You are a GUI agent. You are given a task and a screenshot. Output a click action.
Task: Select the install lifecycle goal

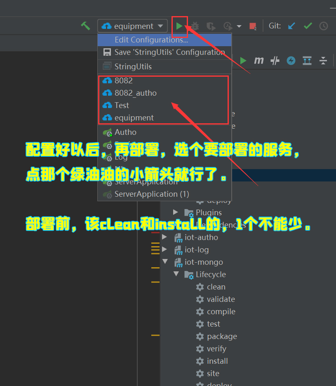(x=248, y=361)
